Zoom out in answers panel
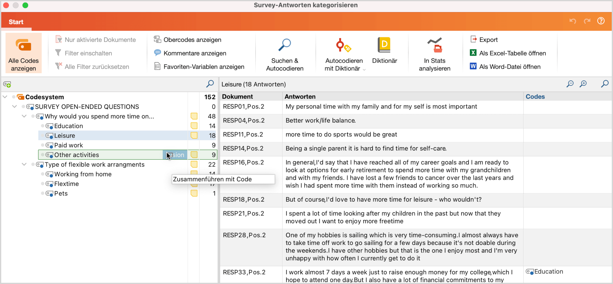The width and height of the screenshot is (613, 284). coord(570,84)
